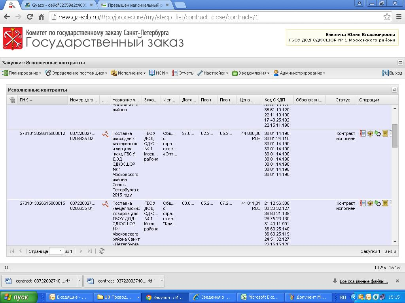Image resolution: width=405 pixels, height=303 pixels.
Task: Click price cell 44 000,00 RUB
Action: (250, 136)
